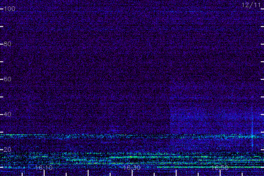The width and height of the screenshot is (264, 176).
Task: Click the 40 frequency axis label
Action: coord(7,114)
